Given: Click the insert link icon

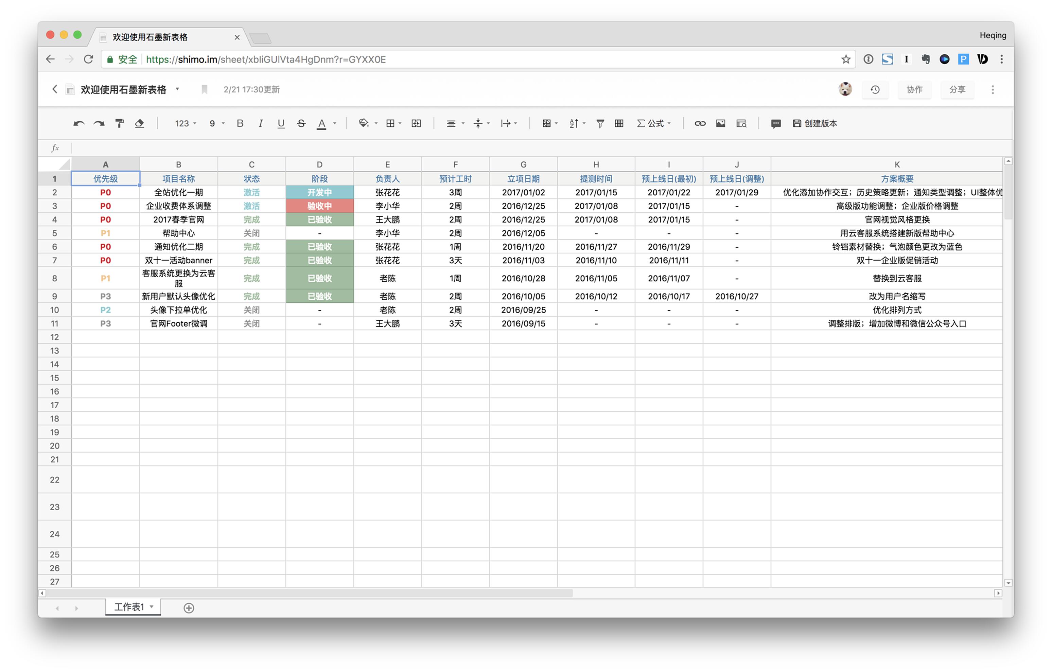Looking at the screenshot, I should click(700, 124).
